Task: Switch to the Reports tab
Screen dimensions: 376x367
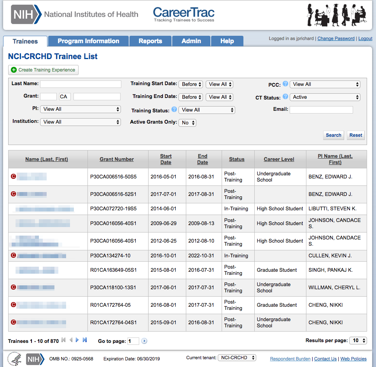Action: 150,41
